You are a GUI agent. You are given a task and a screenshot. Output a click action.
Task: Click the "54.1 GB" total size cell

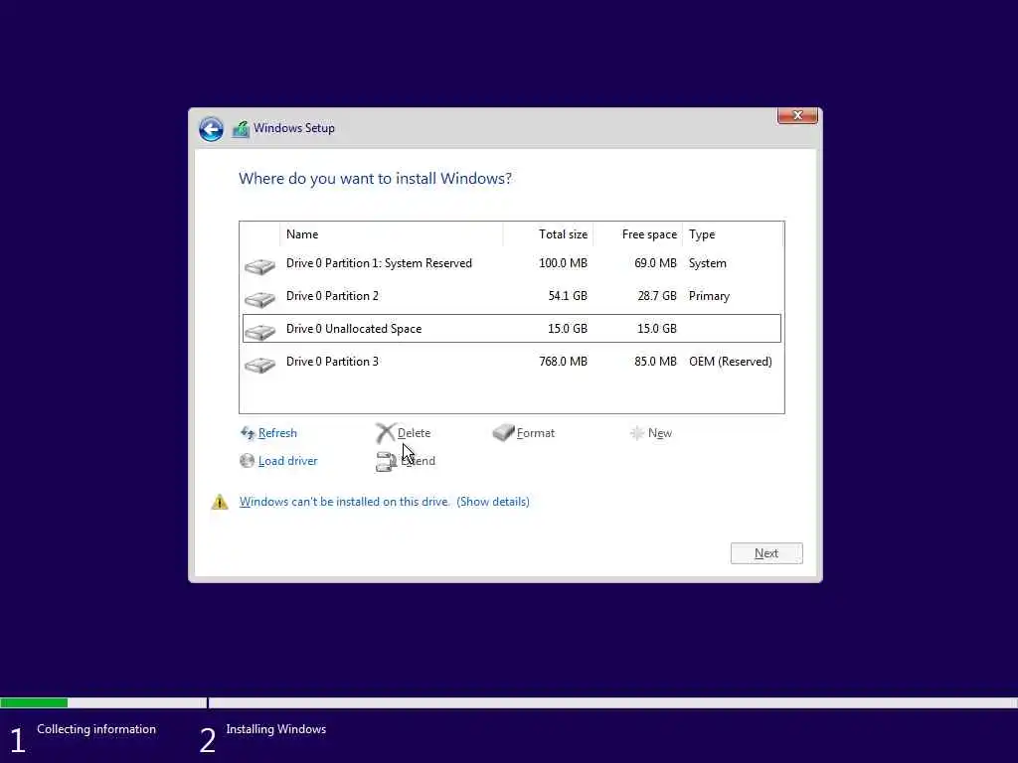(x=568, y=296)
